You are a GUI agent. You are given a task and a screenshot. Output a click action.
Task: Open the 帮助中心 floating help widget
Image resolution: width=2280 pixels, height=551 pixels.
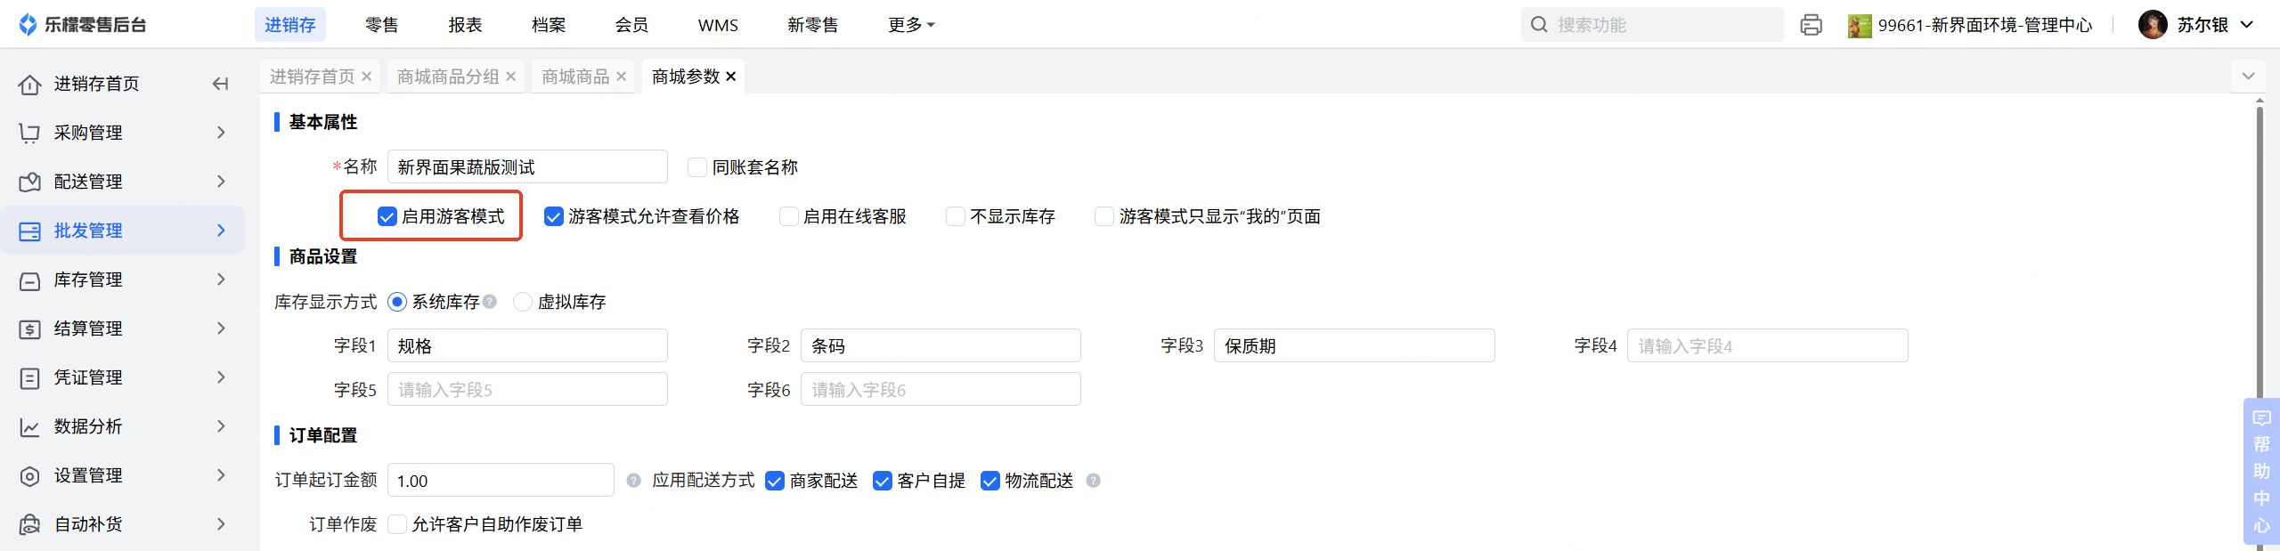2260,470
